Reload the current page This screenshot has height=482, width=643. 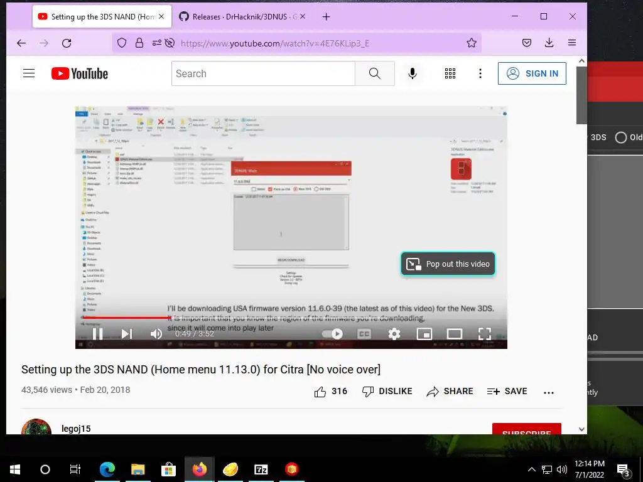coord(67,43)
